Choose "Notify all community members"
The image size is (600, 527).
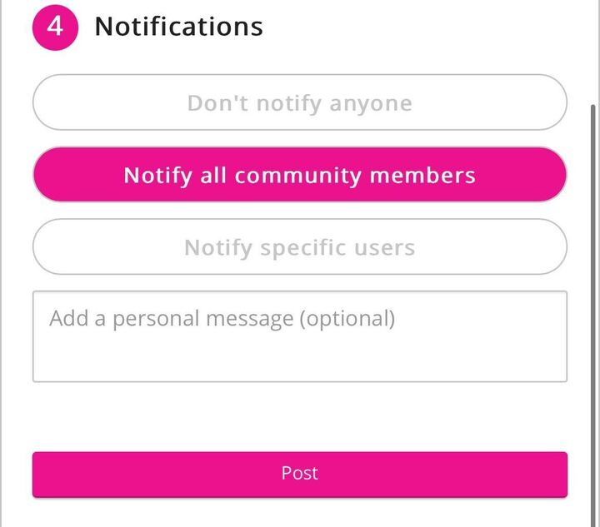tap(299, 175)
